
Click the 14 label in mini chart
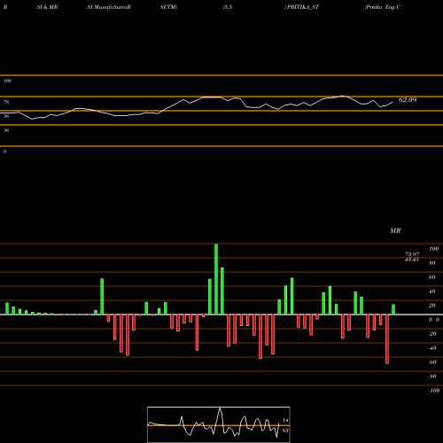285,420
